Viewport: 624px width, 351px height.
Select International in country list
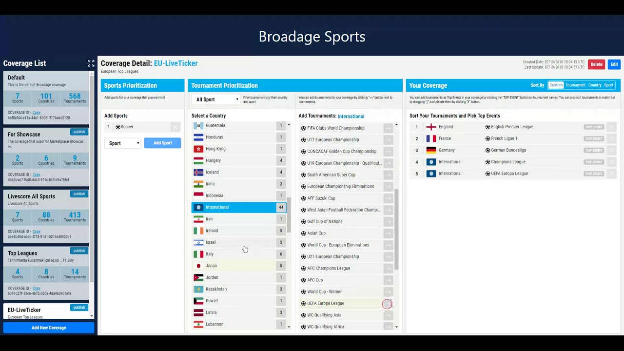coord(239,207)
